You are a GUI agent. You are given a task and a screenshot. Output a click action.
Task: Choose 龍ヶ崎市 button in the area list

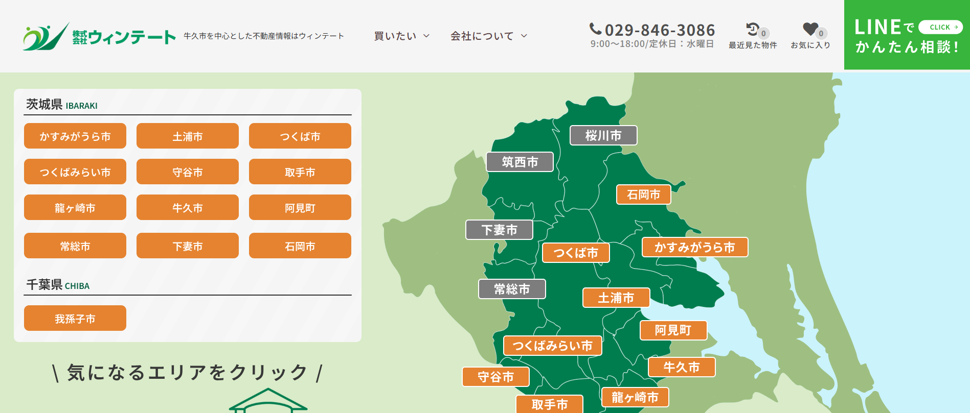click(x=75, y=208)
